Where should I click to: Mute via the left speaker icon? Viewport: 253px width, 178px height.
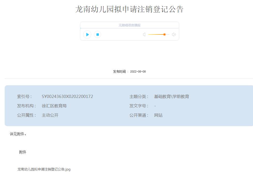coord(144,34)
